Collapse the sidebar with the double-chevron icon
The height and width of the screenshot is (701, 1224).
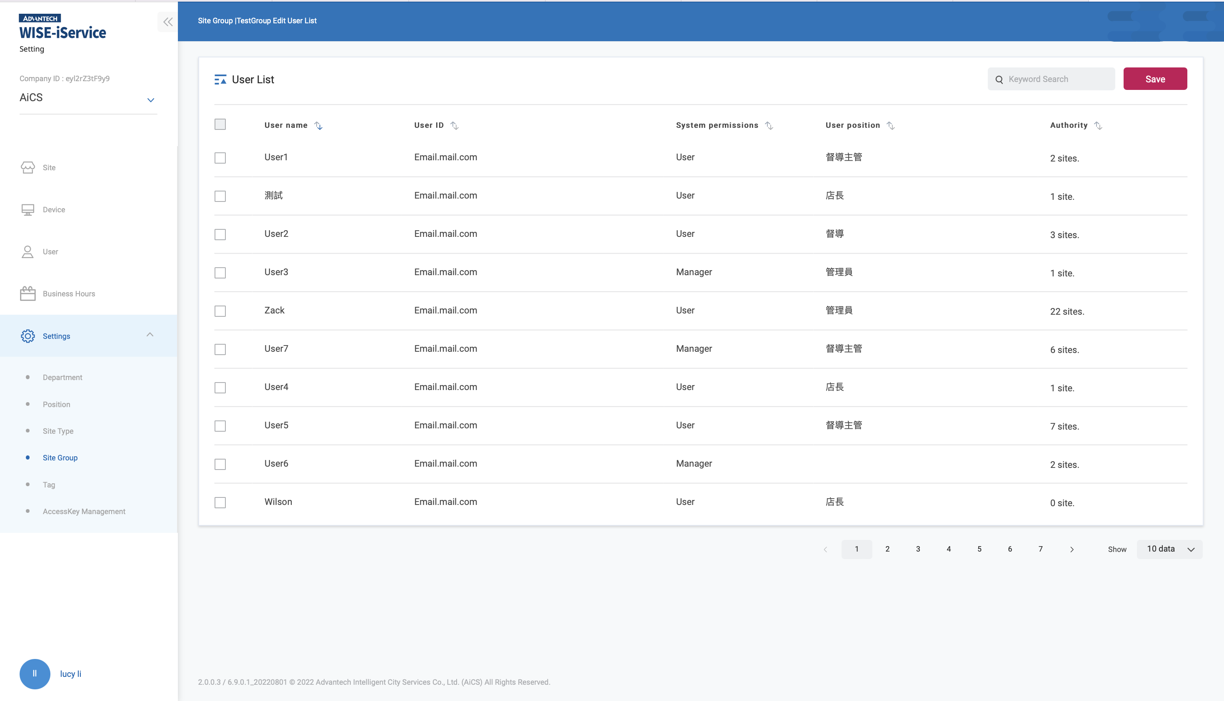[167, 22]
